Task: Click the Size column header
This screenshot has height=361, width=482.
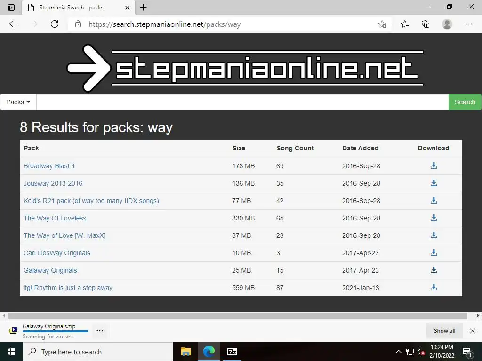Action: tap(239, 148)
